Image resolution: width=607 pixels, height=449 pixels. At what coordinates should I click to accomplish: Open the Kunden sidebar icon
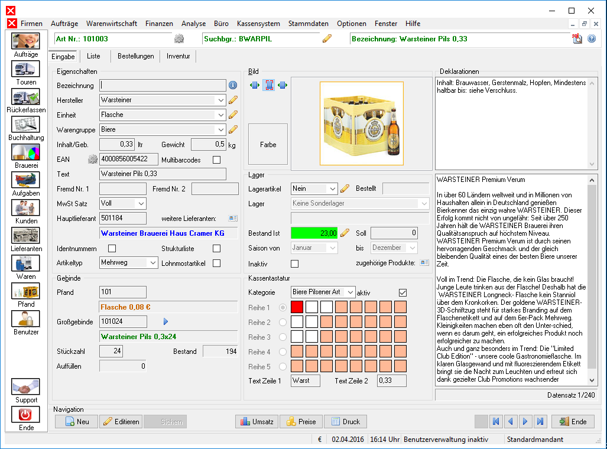pyautogui.click(x=25, y=208)
